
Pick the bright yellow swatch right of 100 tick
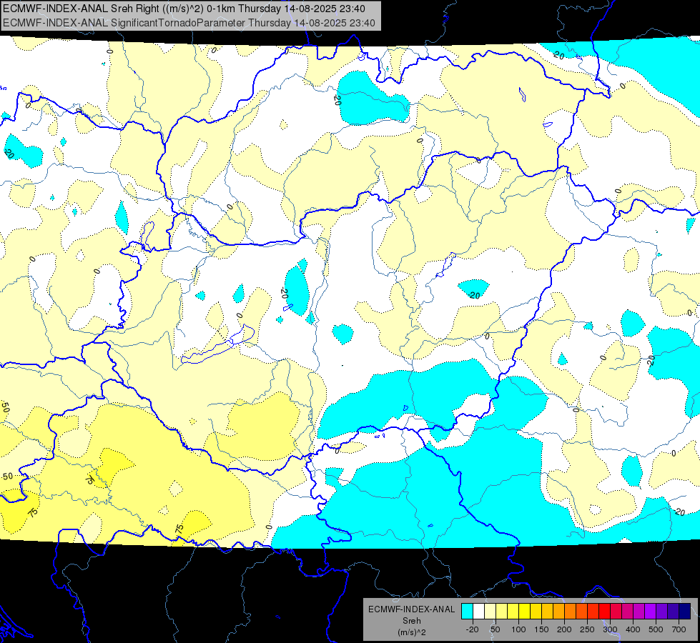[525, 611]
